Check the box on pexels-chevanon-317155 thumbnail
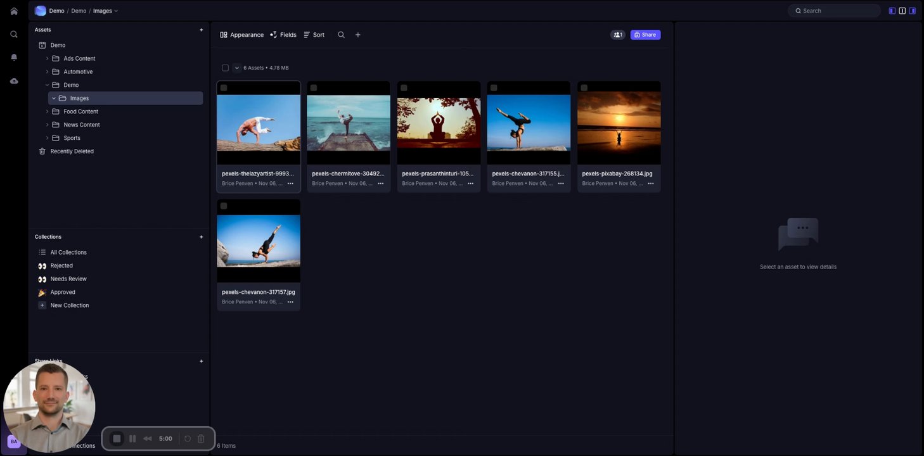 [494, 88]
